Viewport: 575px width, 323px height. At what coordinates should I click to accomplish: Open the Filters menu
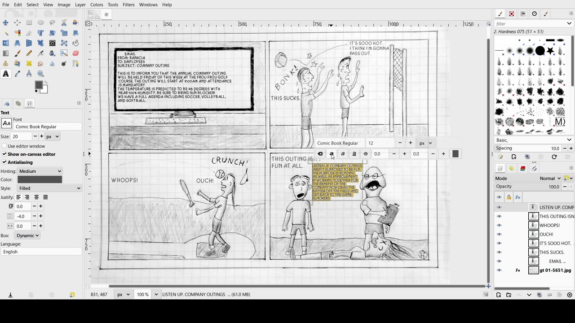coord(128,4)
